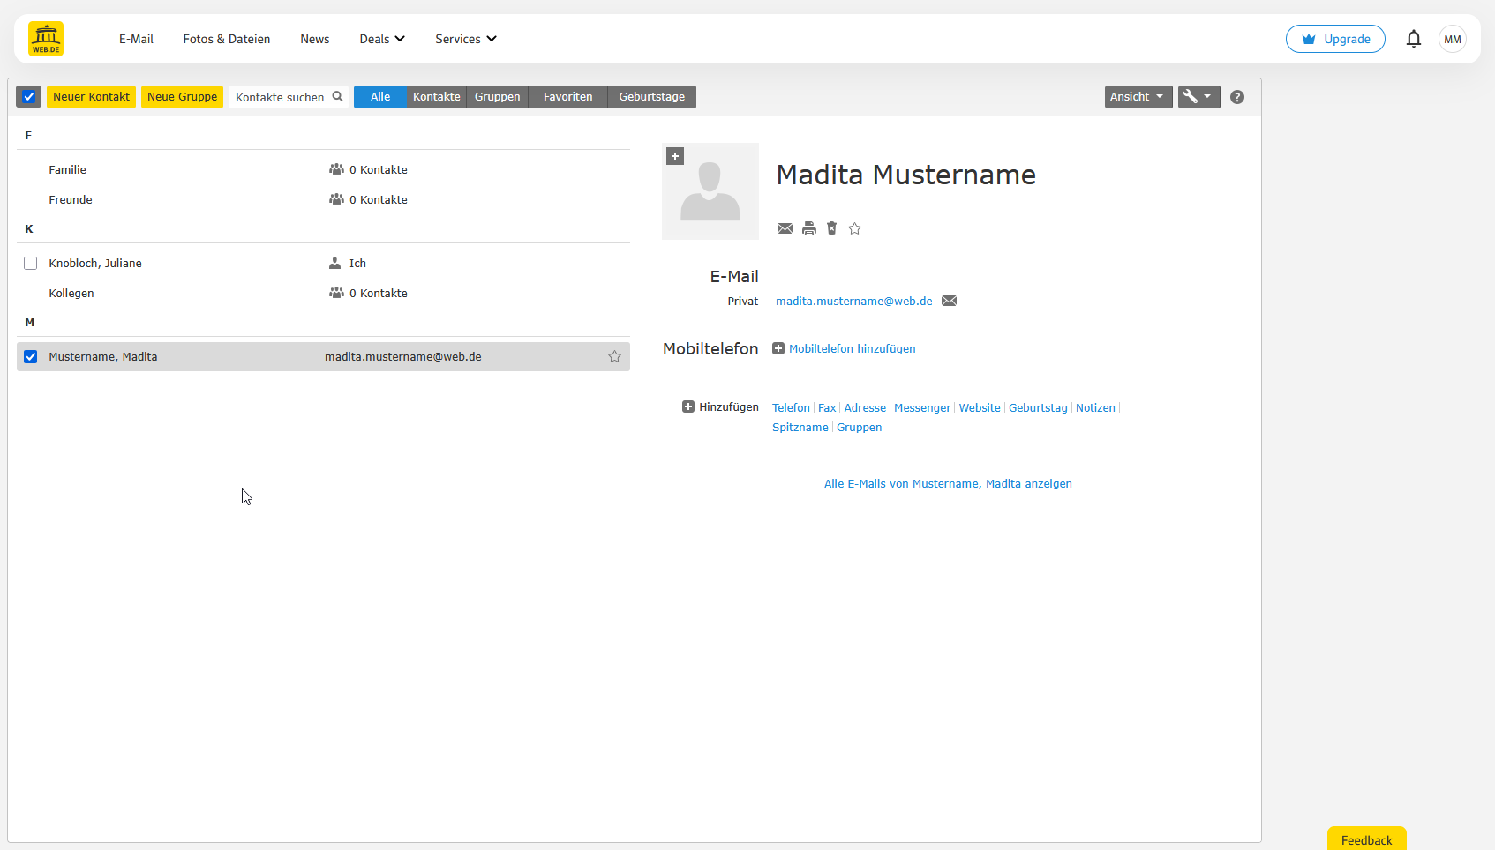Check the Knobloch, Juliane checkbox
The image size is (1495, 850).
click(31, 264)
